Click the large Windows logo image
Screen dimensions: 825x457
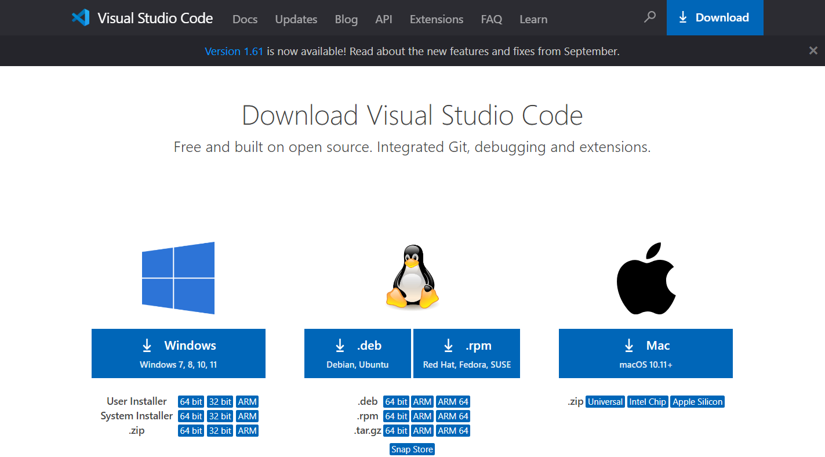point(179,278)
